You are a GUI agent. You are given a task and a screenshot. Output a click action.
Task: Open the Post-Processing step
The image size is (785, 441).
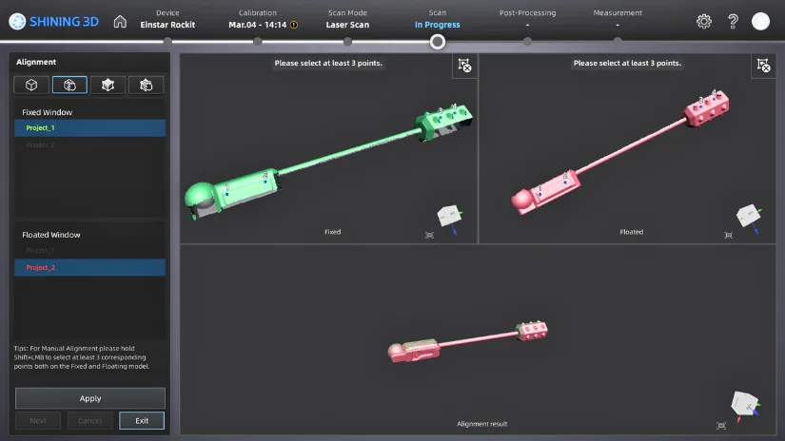click(527, 19)
